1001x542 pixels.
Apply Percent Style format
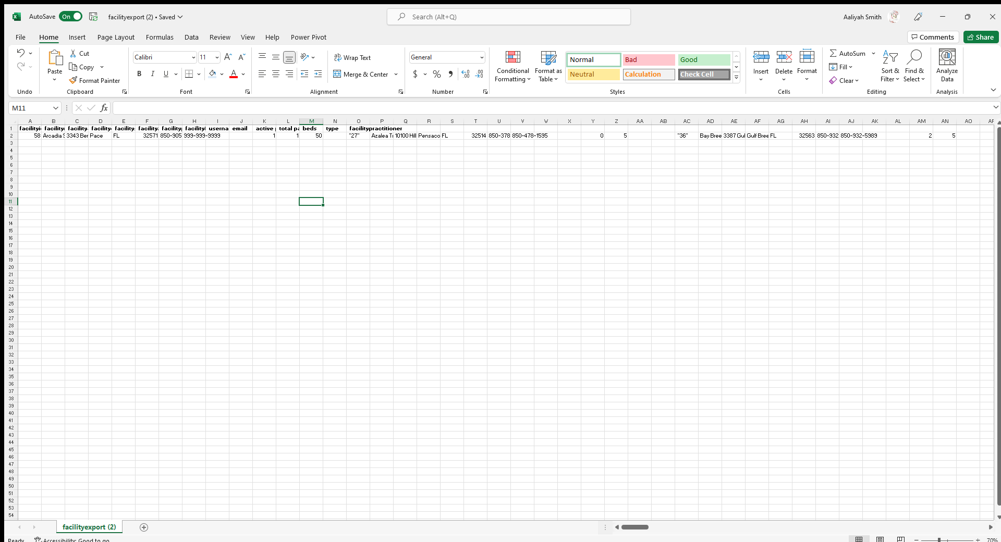point(437,74)
